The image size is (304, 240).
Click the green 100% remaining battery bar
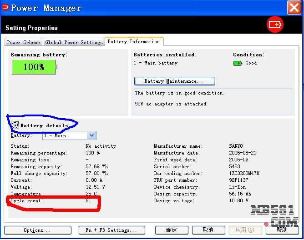pos(34,67)
